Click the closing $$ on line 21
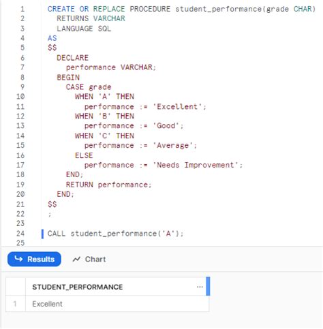Screen dimensions: 323x329 52,204
